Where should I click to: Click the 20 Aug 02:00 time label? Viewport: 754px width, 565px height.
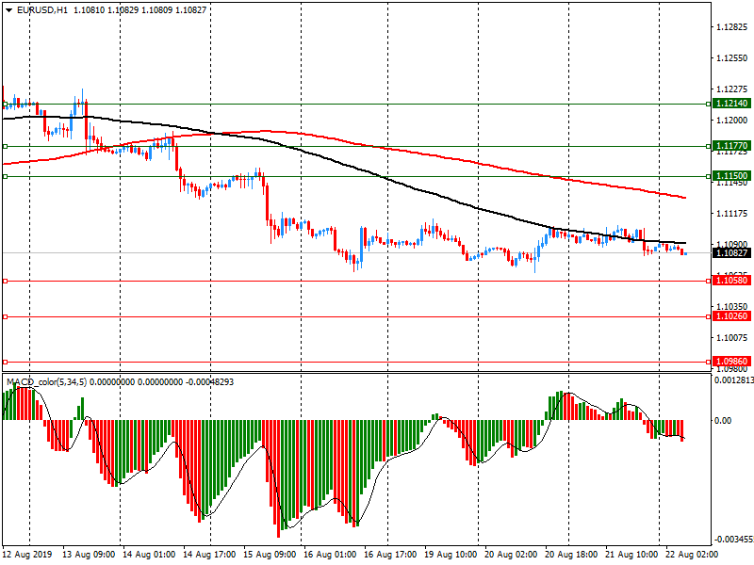click(x=511, y=555)
